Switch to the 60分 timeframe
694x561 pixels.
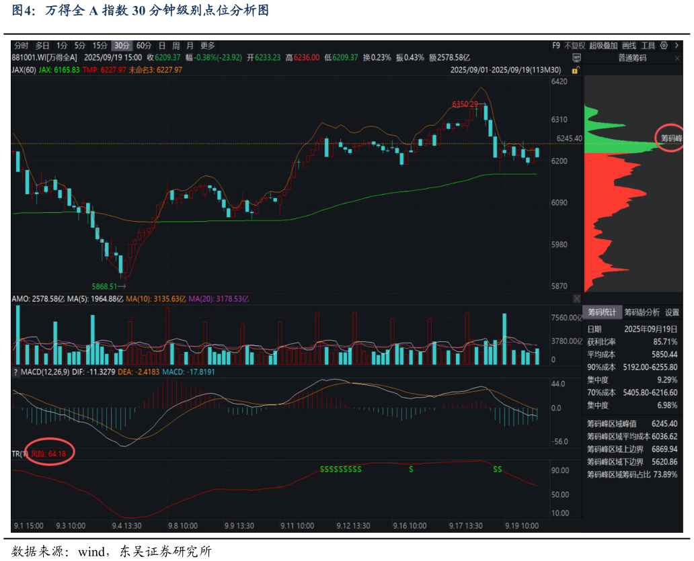(144, 46)
